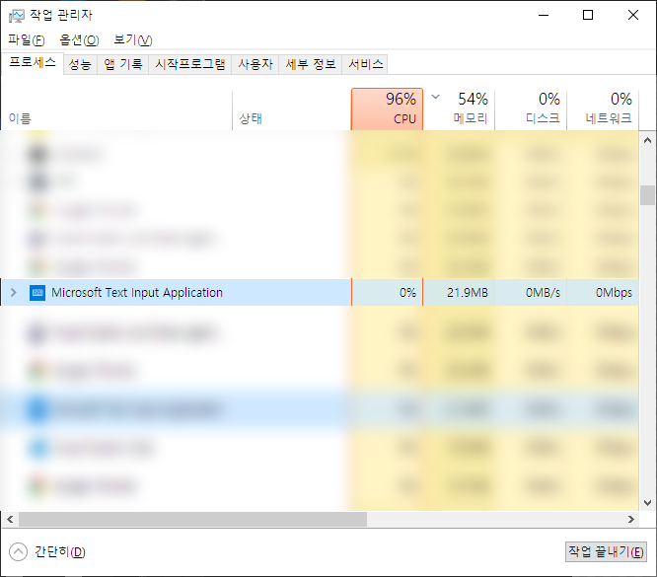The width and height of the screenshot is (657, 577).
Task: Click the Task Manager app icon in title bar
Action: [x=17, y=15]
